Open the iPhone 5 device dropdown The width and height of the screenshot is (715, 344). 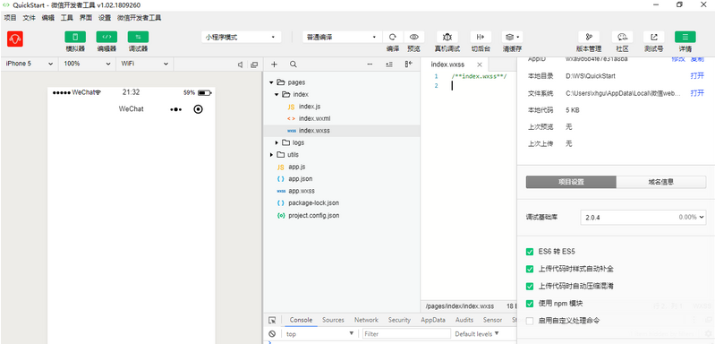coord(30,64)
